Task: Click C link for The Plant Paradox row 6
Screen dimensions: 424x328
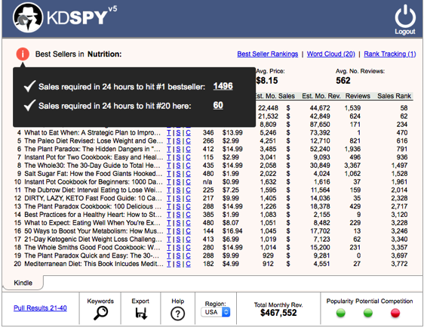Action: pos(188,149)
